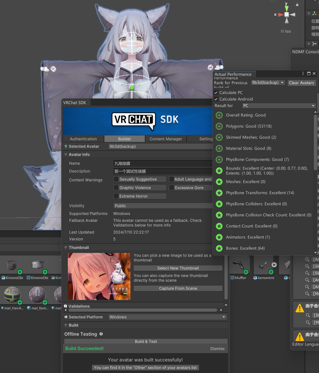Image resolution: width=319 pixels, height=373 pixels.
Task: Open the Selected Platform Windows dropdown
Action: click(167, 317)
